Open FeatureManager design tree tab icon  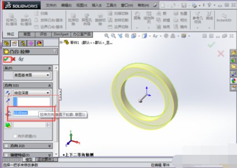tap(7, 43)
